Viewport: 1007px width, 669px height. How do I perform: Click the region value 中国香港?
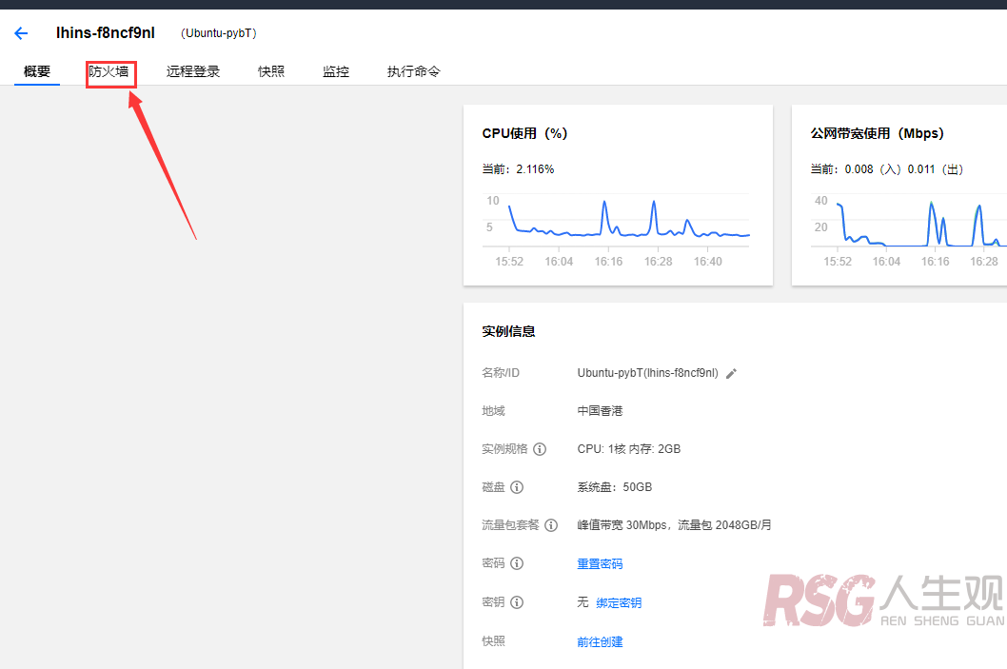[x=600, y=411]
